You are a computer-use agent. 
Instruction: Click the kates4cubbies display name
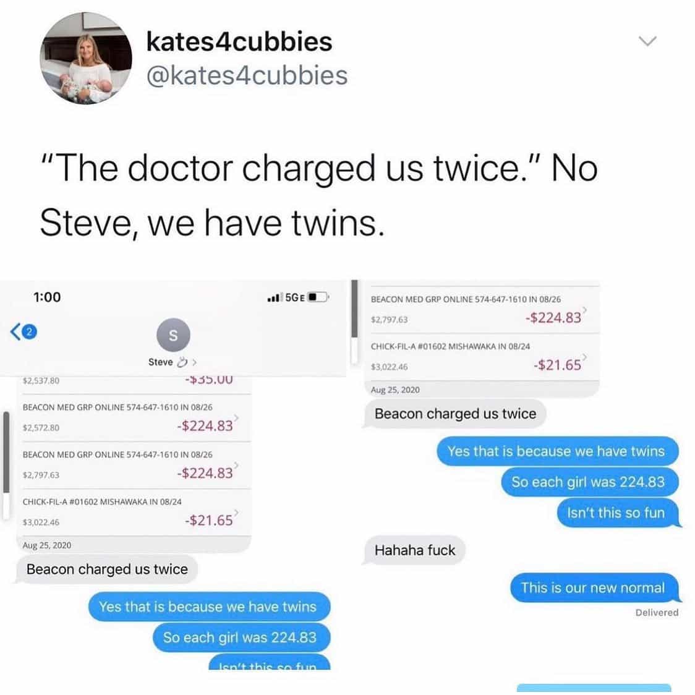point(239,41)
